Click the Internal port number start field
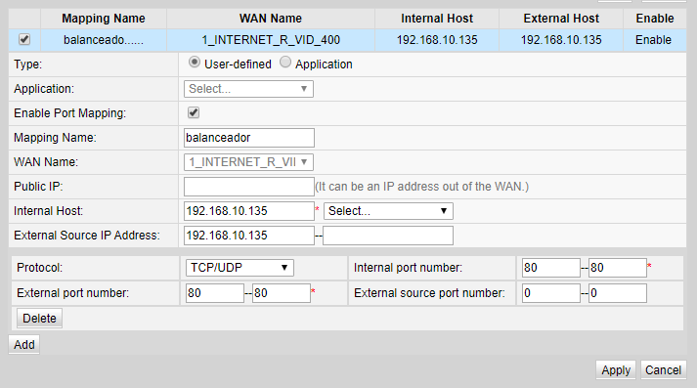 pyautogui.click(x=551, y=268)
